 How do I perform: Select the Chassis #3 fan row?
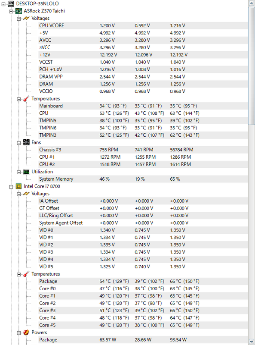click(x=143, y=150)
